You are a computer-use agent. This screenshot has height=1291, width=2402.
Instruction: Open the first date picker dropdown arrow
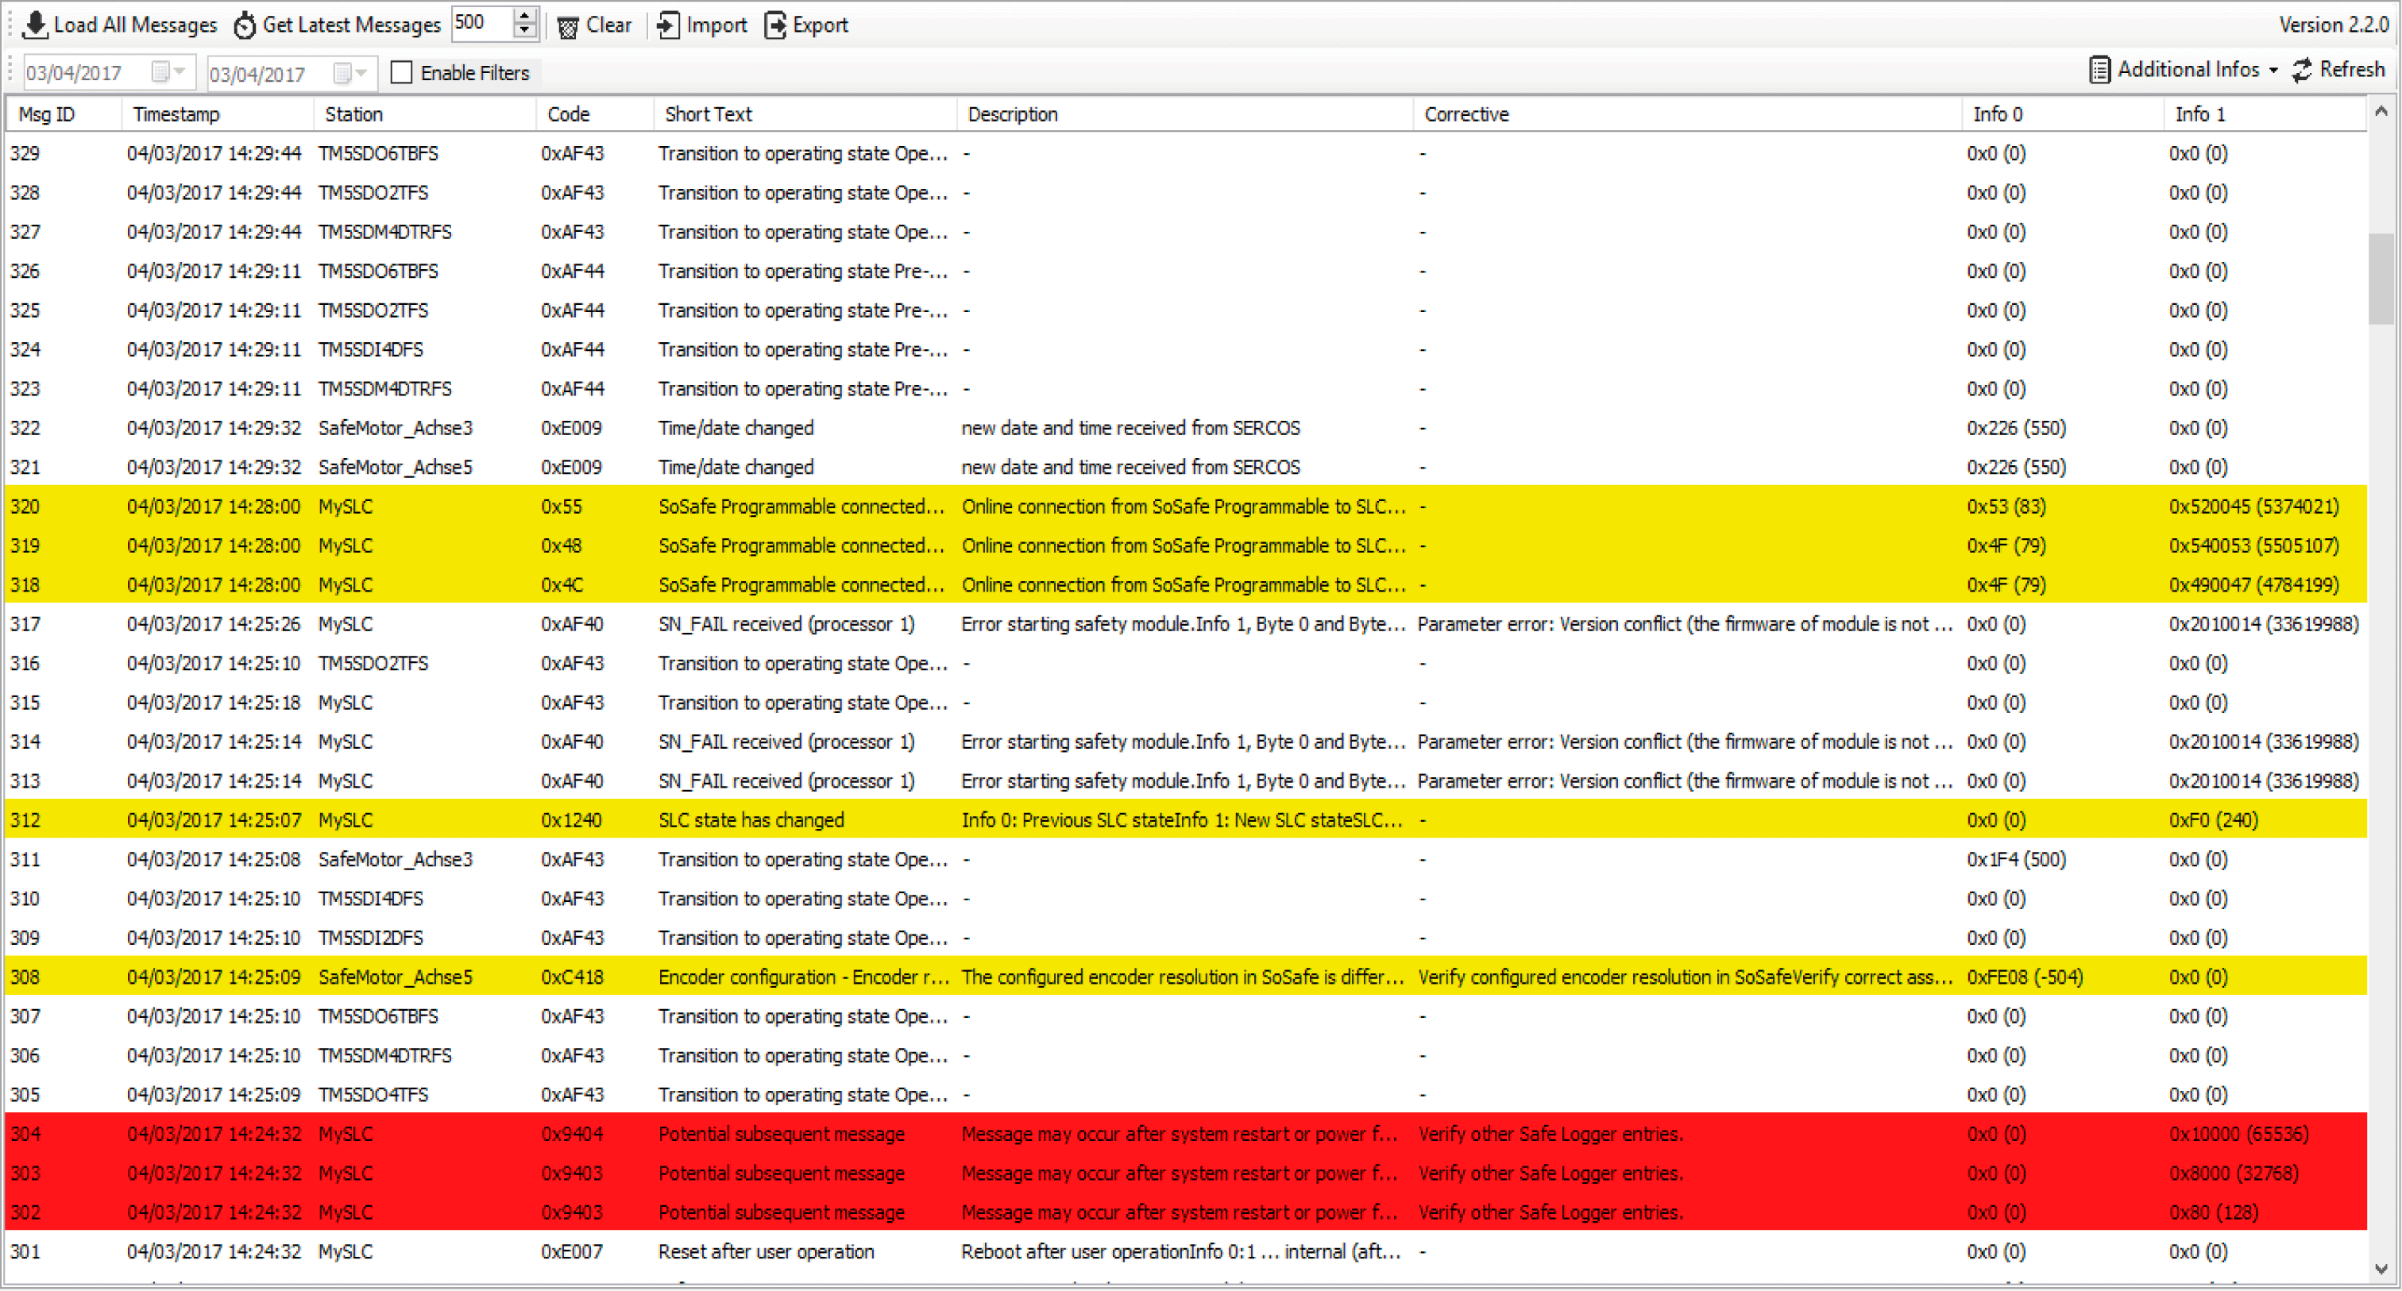[180, 71]
